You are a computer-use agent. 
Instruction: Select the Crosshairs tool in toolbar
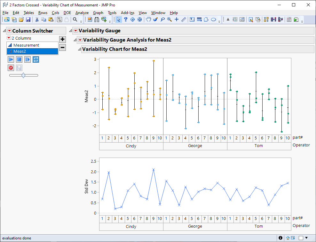tap(176, 20)
